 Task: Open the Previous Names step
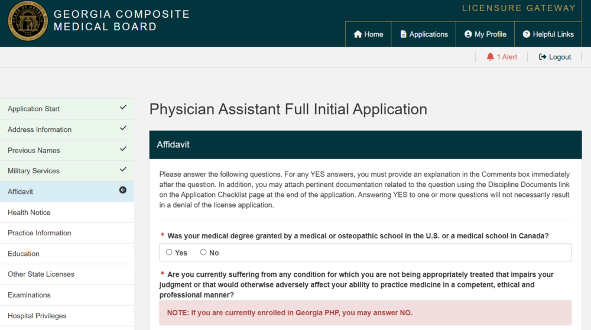pyautogui.click(x=34, y=150)
